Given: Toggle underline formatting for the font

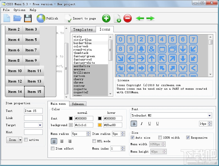Looking at the screenshot, I should coord(149,124).
